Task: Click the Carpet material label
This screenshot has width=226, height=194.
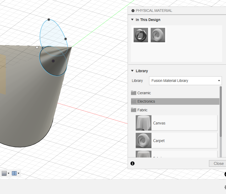Action: point(159,141)
